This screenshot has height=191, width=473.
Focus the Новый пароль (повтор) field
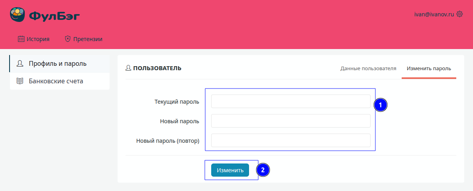290,140
